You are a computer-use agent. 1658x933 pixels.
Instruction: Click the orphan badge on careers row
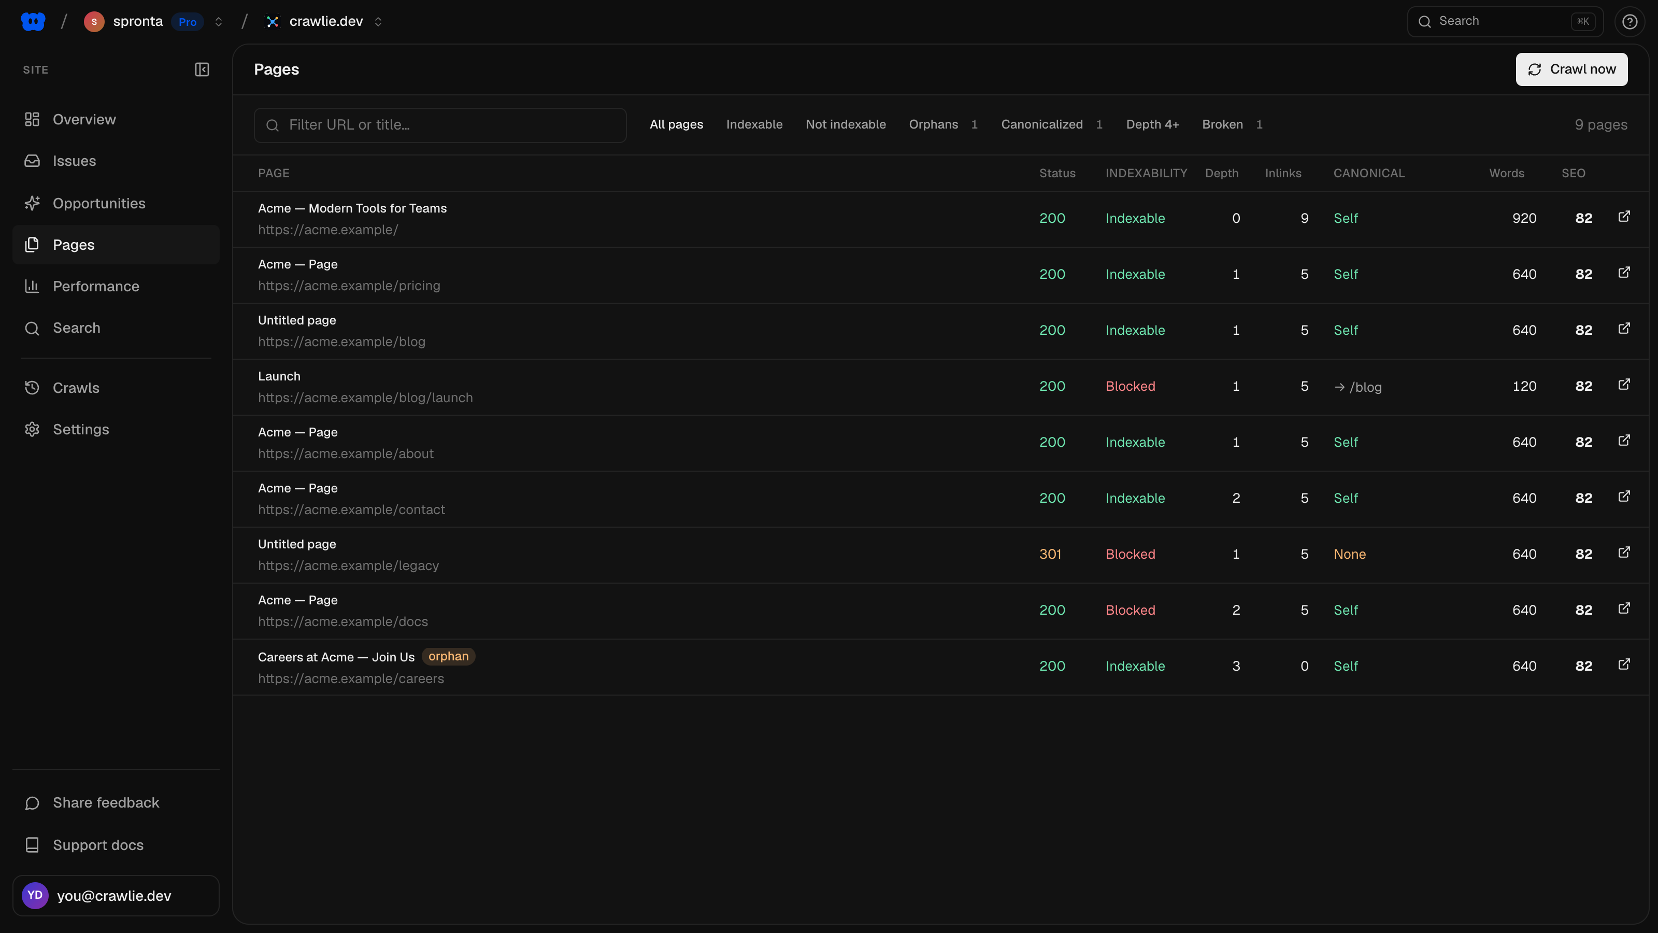[x=448, y=656]
